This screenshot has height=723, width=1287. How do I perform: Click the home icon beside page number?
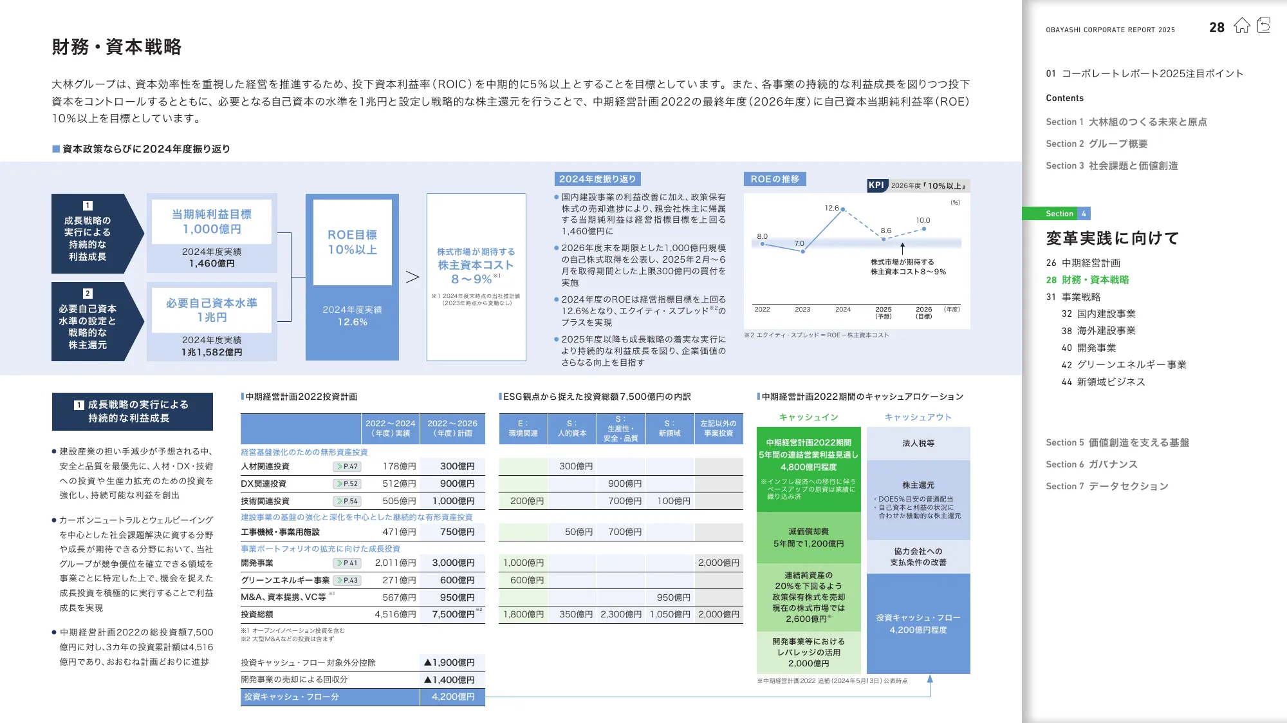coord(1242,26)
